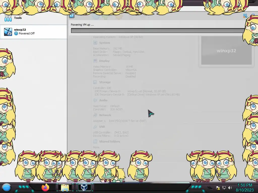This screenshot has height=193, width=258.
Task: Click the 'OHCI, EHCI' USB controller value
Action: click(121, 132)
